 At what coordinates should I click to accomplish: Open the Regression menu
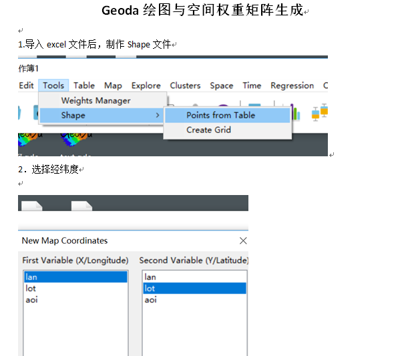pyautogui.click(x=292, y=85)
